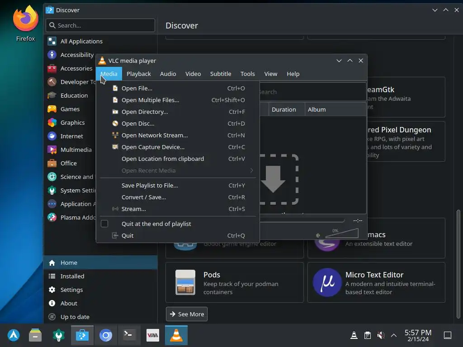The height and width of the screenshot is (347, 463).
Task: Open the Tools menu in VLC
Action: pos(247,74)
